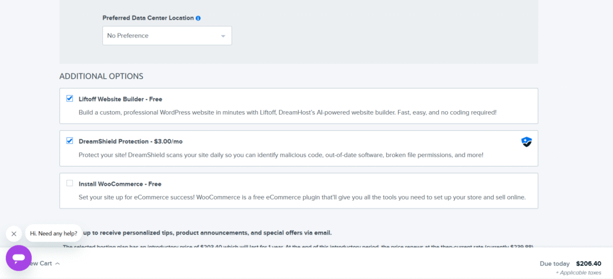The width and height of the screenshot is (613, 279).
Task: Open the purple chat launcher button
Action: [x=19, y=258]
